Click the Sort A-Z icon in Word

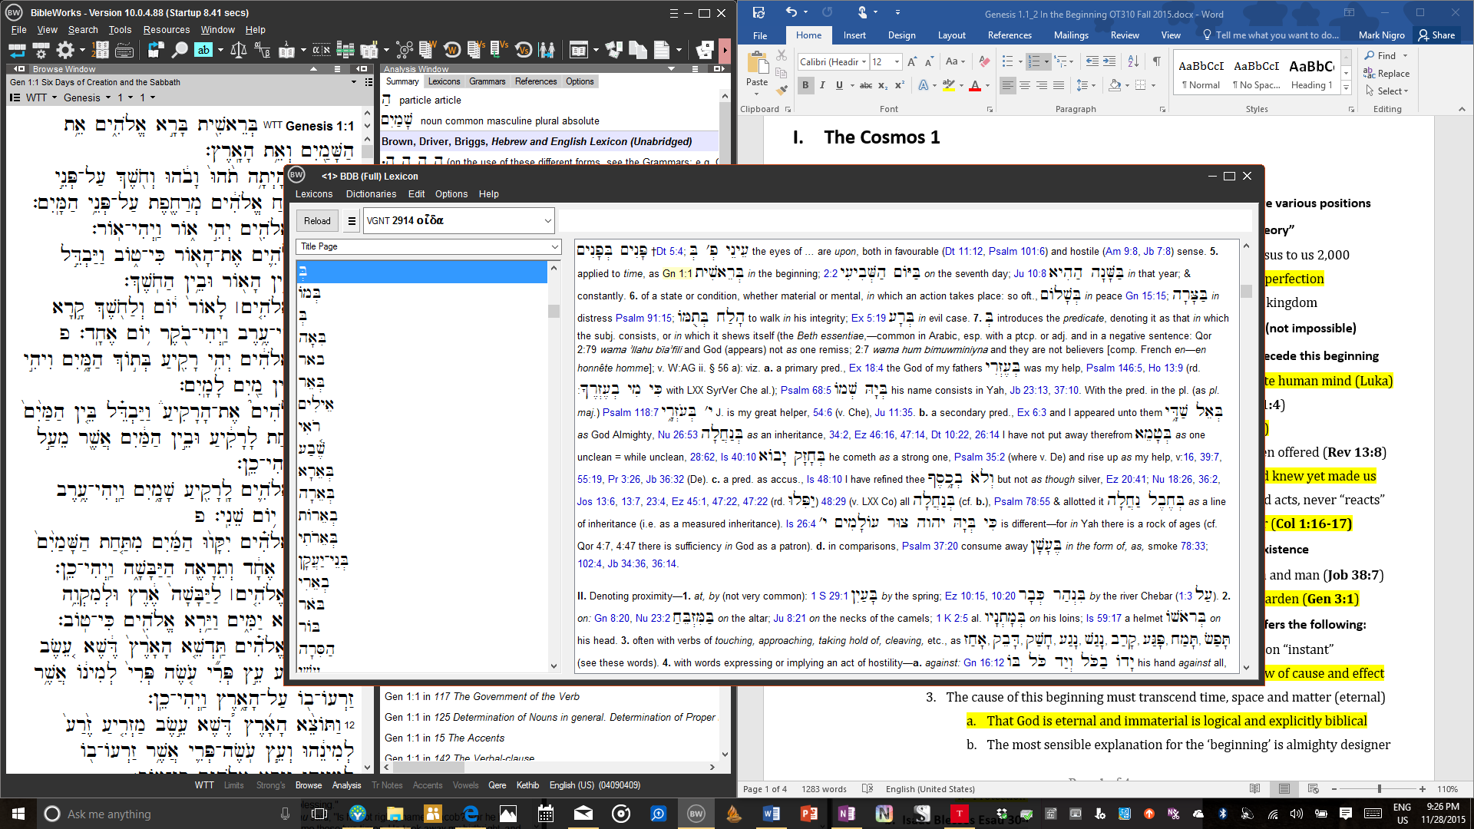[1133, 61]
